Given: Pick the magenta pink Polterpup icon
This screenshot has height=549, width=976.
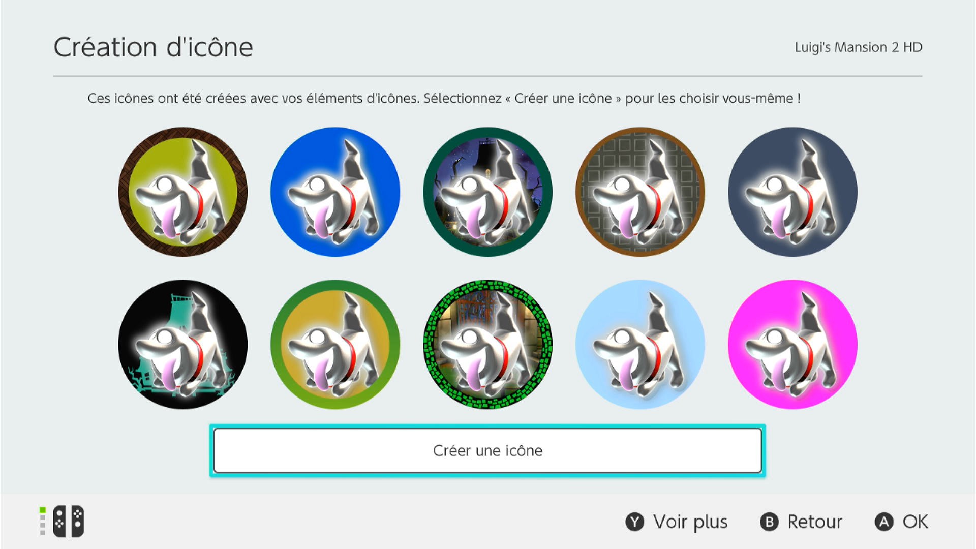Looking at the screenshot, I should point(793,345).
